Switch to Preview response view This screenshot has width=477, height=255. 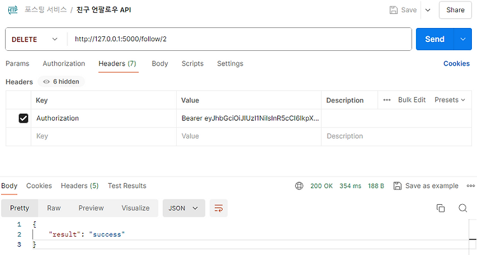coord(91,208)
